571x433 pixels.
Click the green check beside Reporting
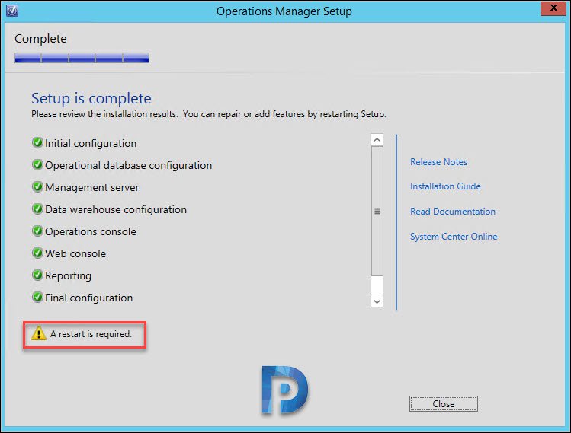point(37,275)
